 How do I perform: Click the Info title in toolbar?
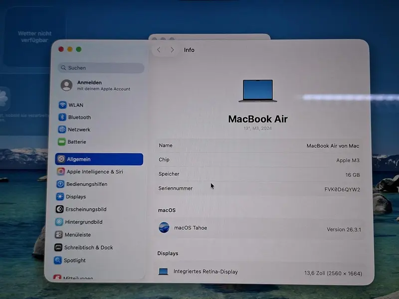189,50
